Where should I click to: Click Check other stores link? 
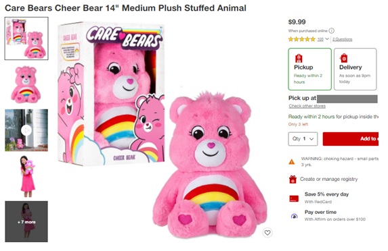click(x=307, y=106)
